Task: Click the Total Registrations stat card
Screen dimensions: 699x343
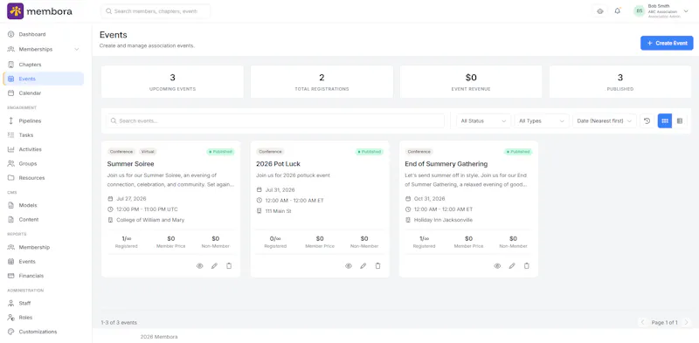Action: coord(322,82)
